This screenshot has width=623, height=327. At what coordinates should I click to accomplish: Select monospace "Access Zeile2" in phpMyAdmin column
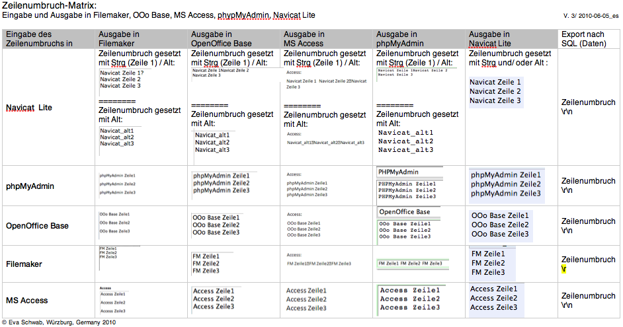(409, 299)
